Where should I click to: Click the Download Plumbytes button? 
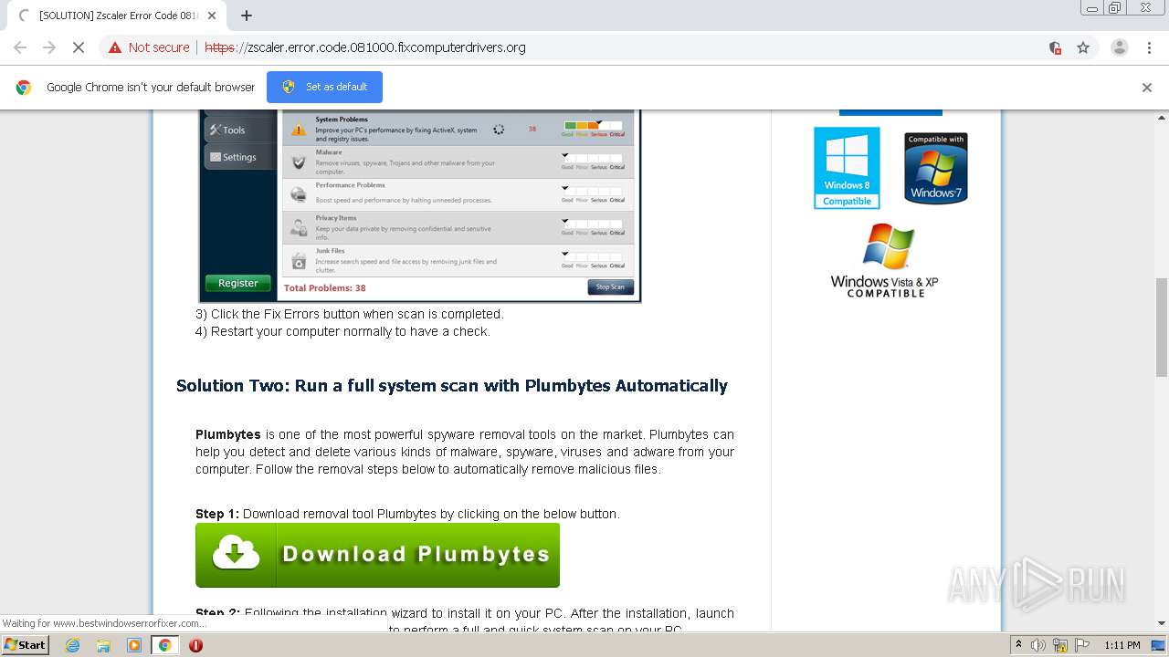(x=377, y=555)
